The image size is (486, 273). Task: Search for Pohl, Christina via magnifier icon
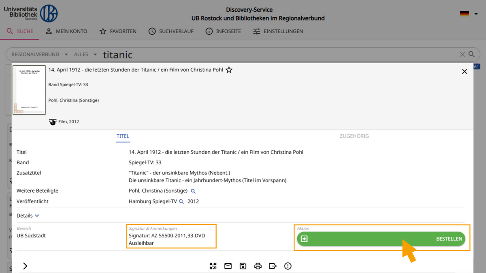click(193, 191)
